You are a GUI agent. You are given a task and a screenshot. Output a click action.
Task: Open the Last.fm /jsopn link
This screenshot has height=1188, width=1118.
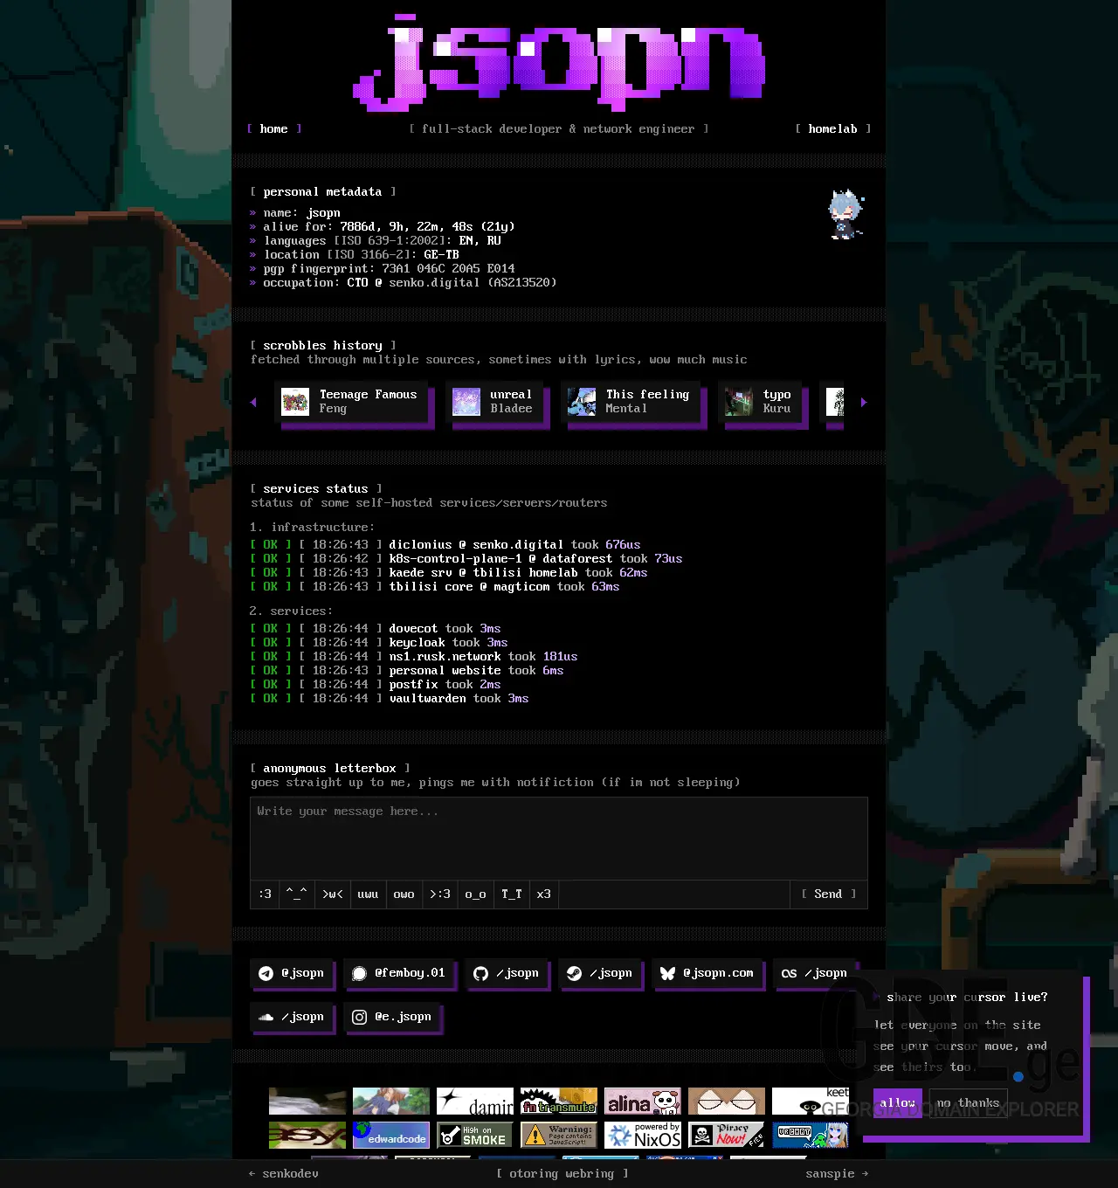point(815,973)
